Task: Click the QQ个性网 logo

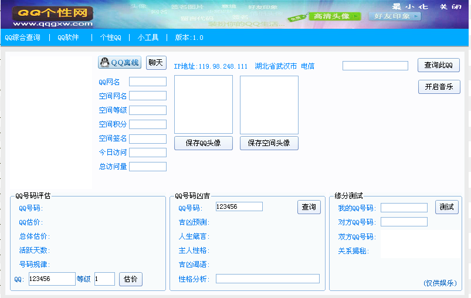Action: (x=53, y=16)
